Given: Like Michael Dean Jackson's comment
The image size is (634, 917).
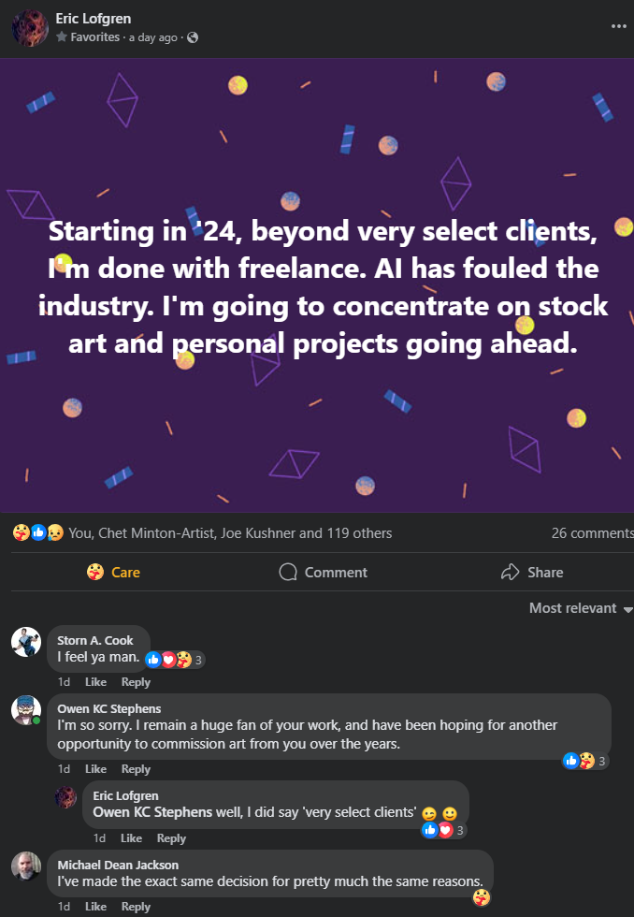Looking at the screenshot, I should [95, 907].
